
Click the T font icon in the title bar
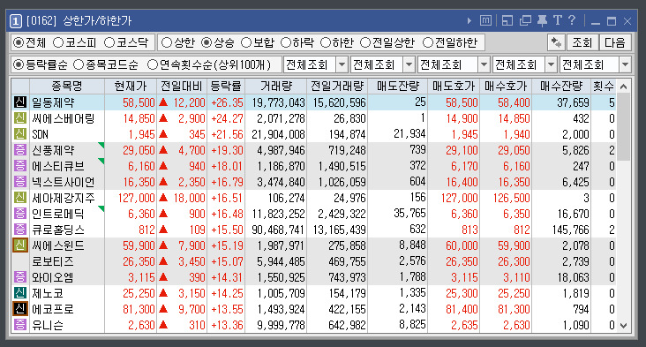(x=558, y=20)
